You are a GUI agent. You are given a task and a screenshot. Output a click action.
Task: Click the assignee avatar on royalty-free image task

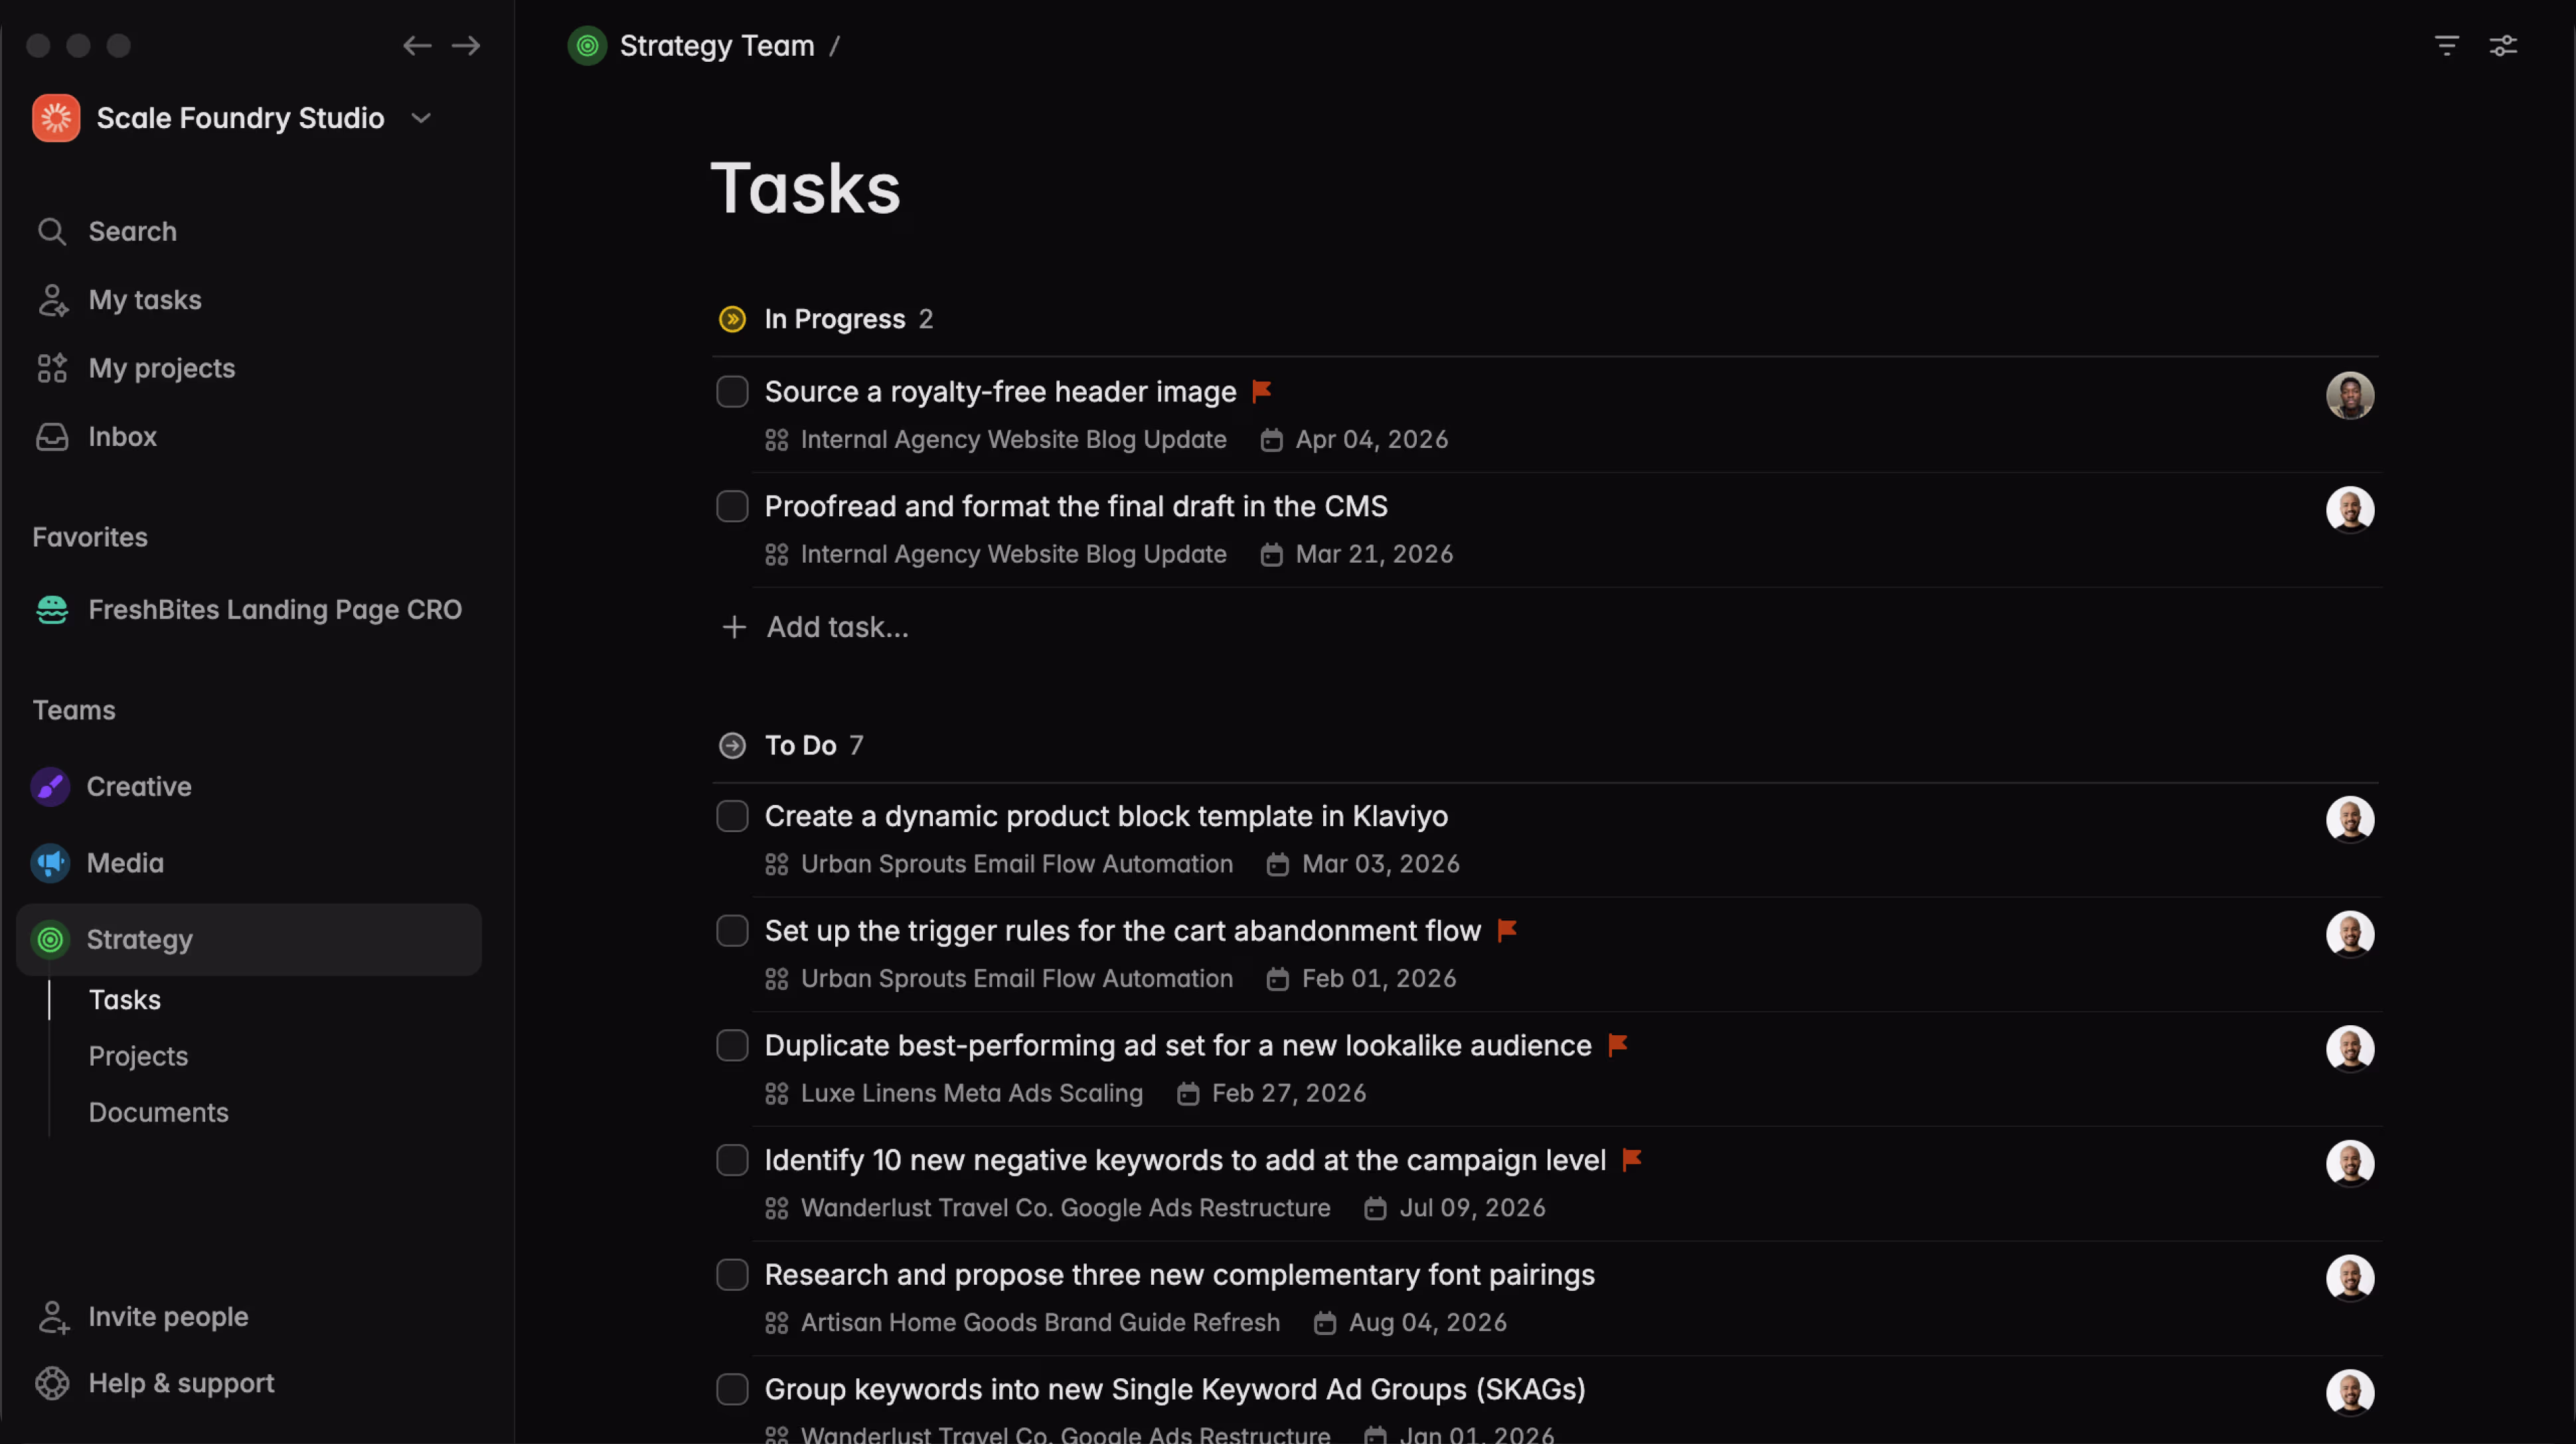[x=2349, y=396]
